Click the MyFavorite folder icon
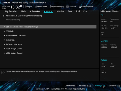Viewport: 121px width, 91px height. click(36, 7)
